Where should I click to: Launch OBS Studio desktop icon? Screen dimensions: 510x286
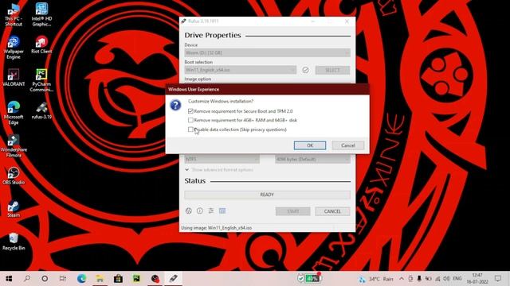click(x=14, y=176)
